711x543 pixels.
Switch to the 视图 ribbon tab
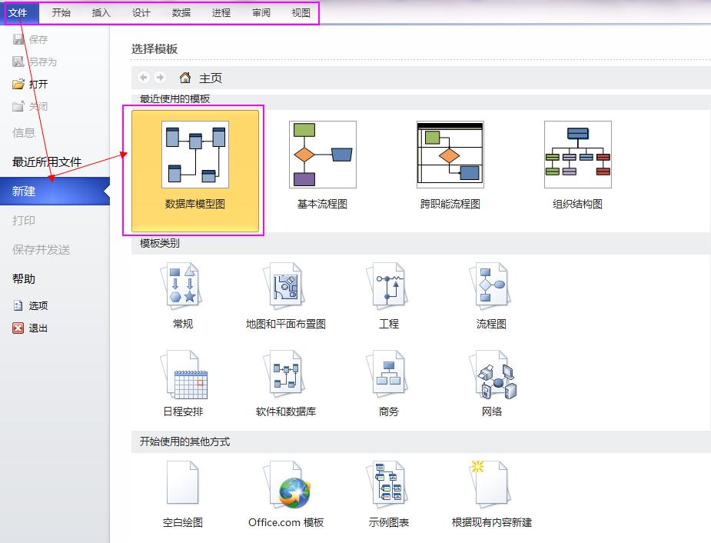pyautogui.click(x=301, y=12)
